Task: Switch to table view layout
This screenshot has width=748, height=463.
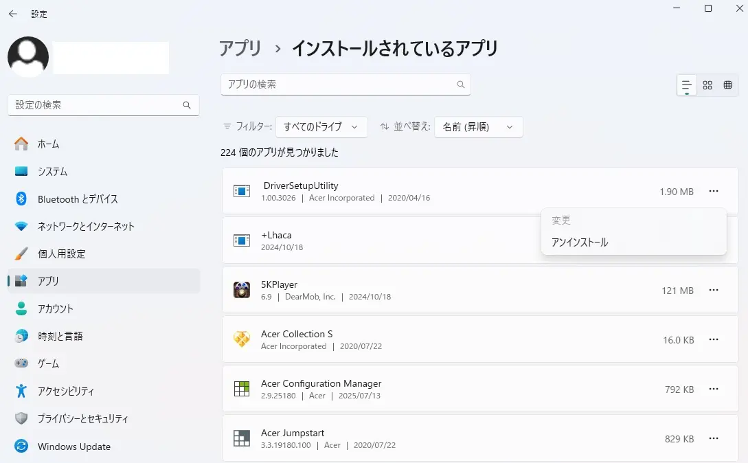Action: coord(727,85)
